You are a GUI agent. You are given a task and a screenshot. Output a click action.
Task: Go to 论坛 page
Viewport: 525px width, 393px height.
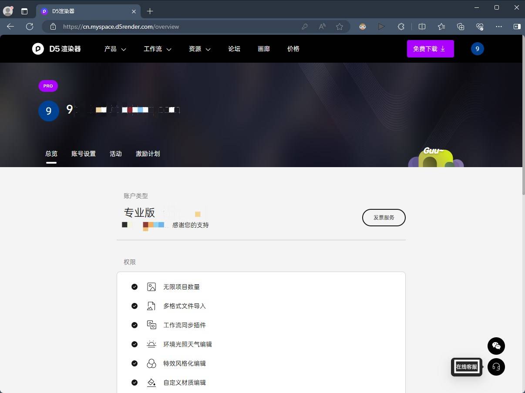click(234, 49)
